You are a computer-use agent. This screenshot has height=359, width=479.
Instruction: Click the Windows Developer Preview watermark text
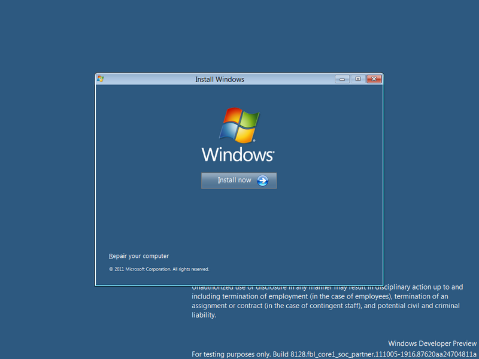click(x=432, y=343)
